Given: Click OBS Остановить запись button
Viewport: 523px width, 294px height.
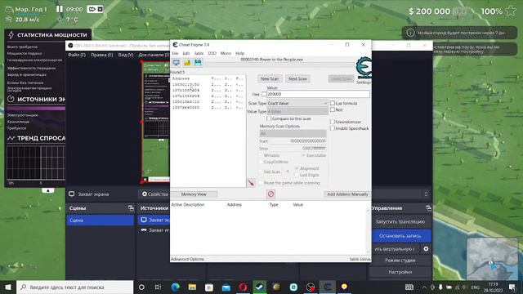Looking at the screenshot, I should pos(400,236).
